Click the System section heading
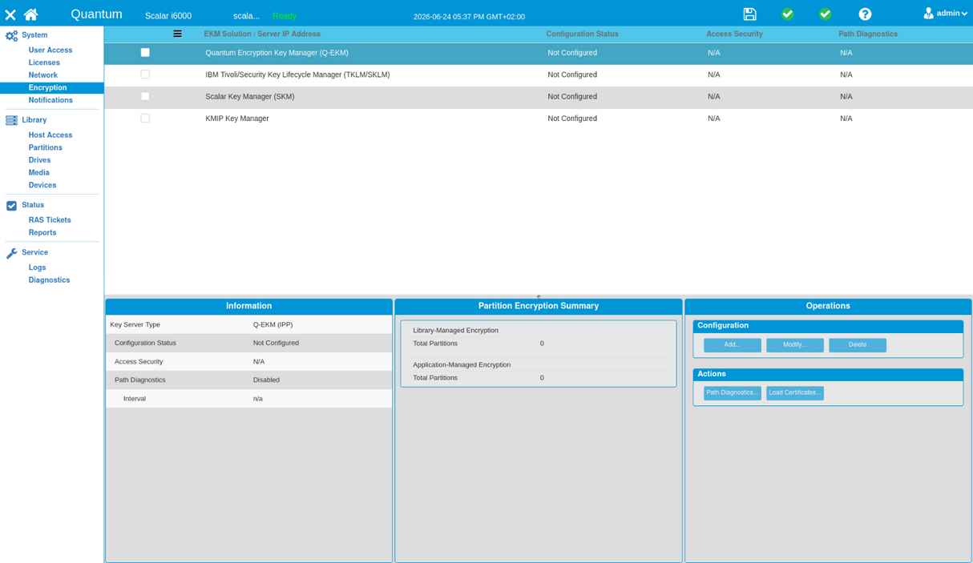Screen dimensions: 973x563 (x=34, y=35)
